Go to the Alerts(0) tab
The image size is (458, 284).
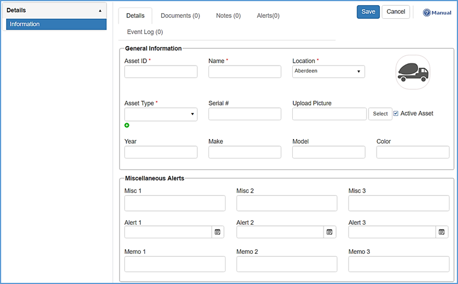(x=268, y=16)
